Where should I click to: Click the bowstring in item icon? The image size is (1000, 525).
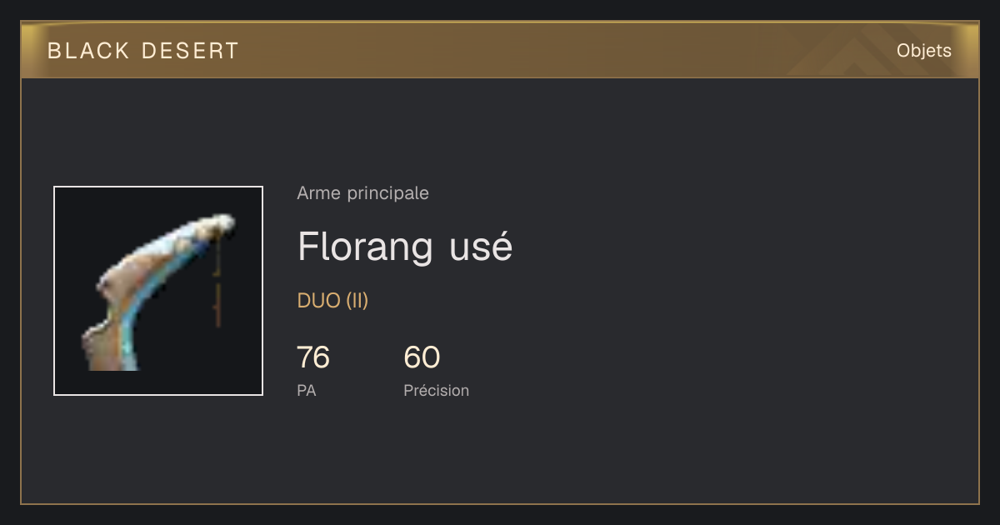[218, 279]
